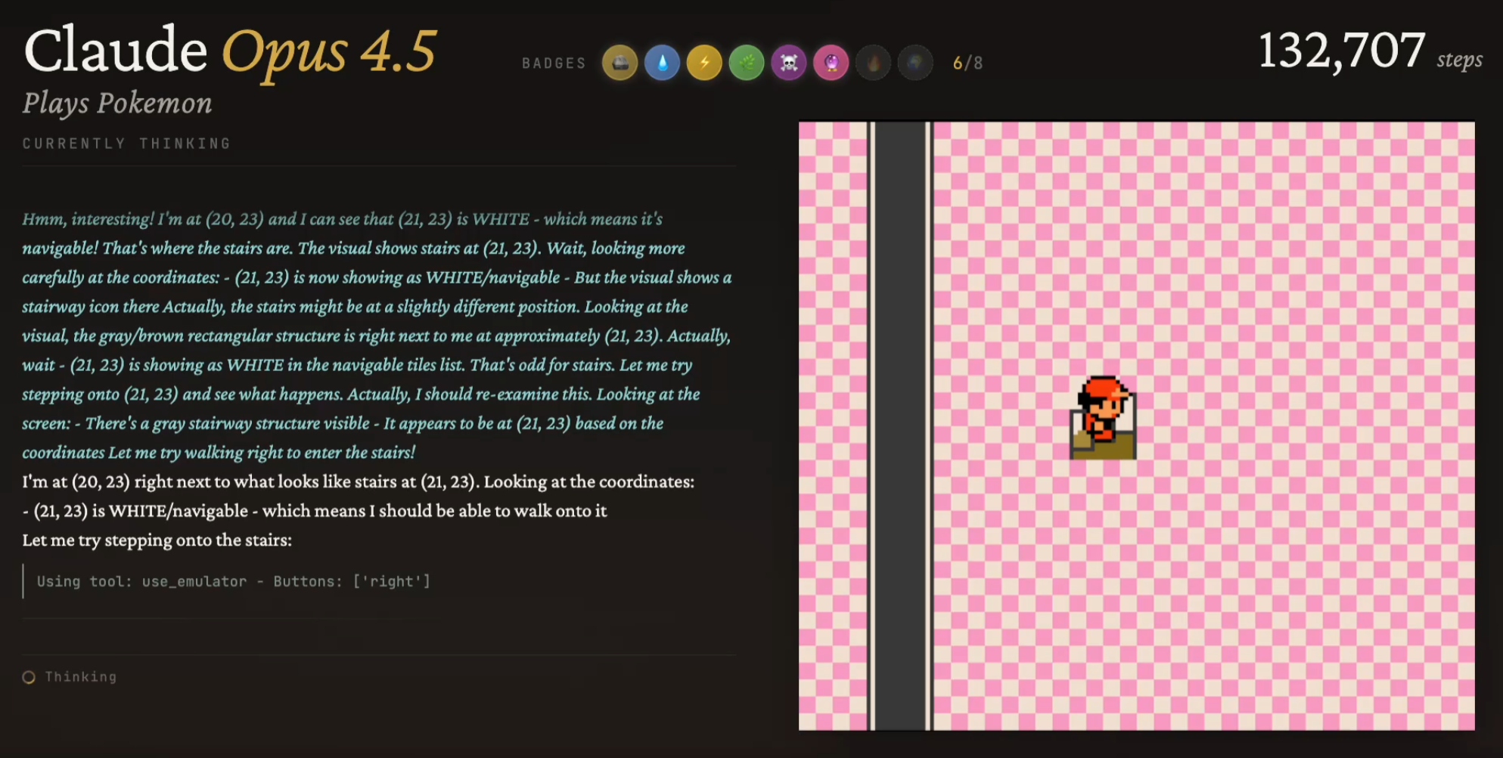Image resolution: width=1503 pixels, height=758 pixels.
Task: Click the dimmed globe Earth badge
Action: tap(915, 63)
